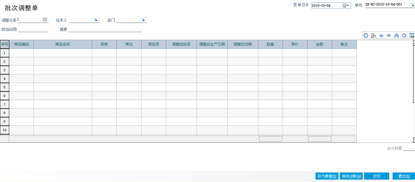Click the 原批号 column header

pos(154,44)
